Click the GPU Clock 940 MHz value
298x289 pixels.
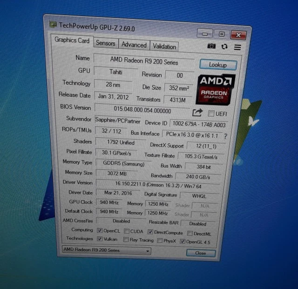(109, 202)
